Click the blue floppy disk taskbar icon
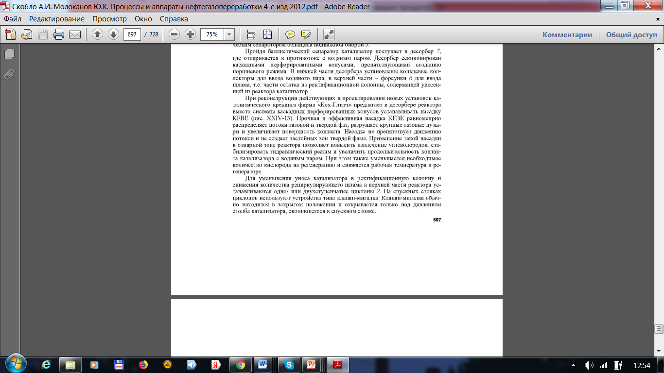The width and height of the screenshot is (664, 373). (119, 364)
